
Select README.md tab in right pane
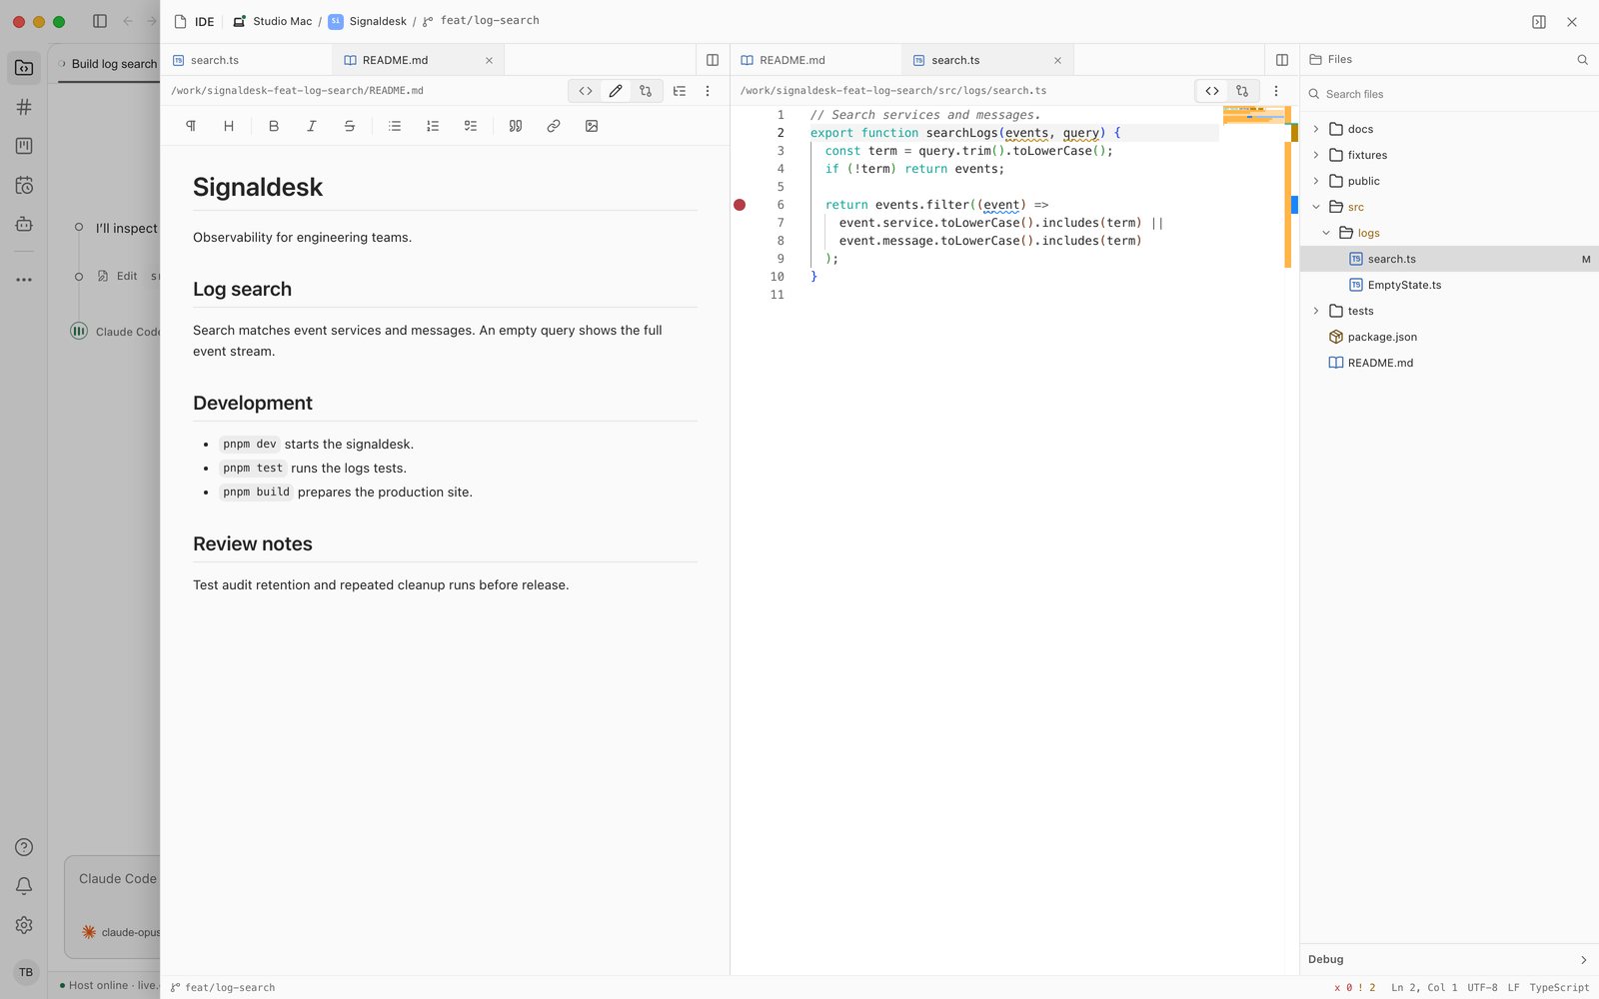coord(816,60)
